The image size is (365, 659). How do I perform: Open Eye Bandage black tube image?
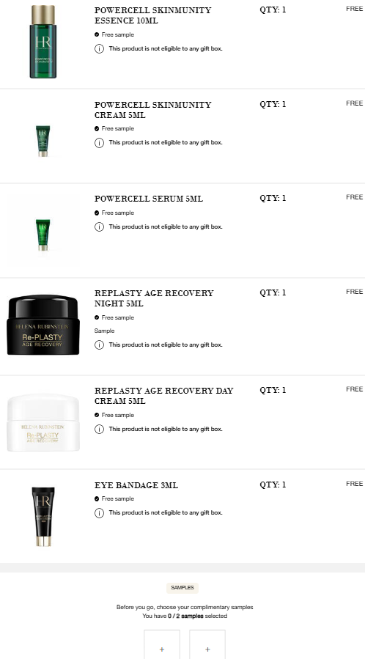point(43,517)
